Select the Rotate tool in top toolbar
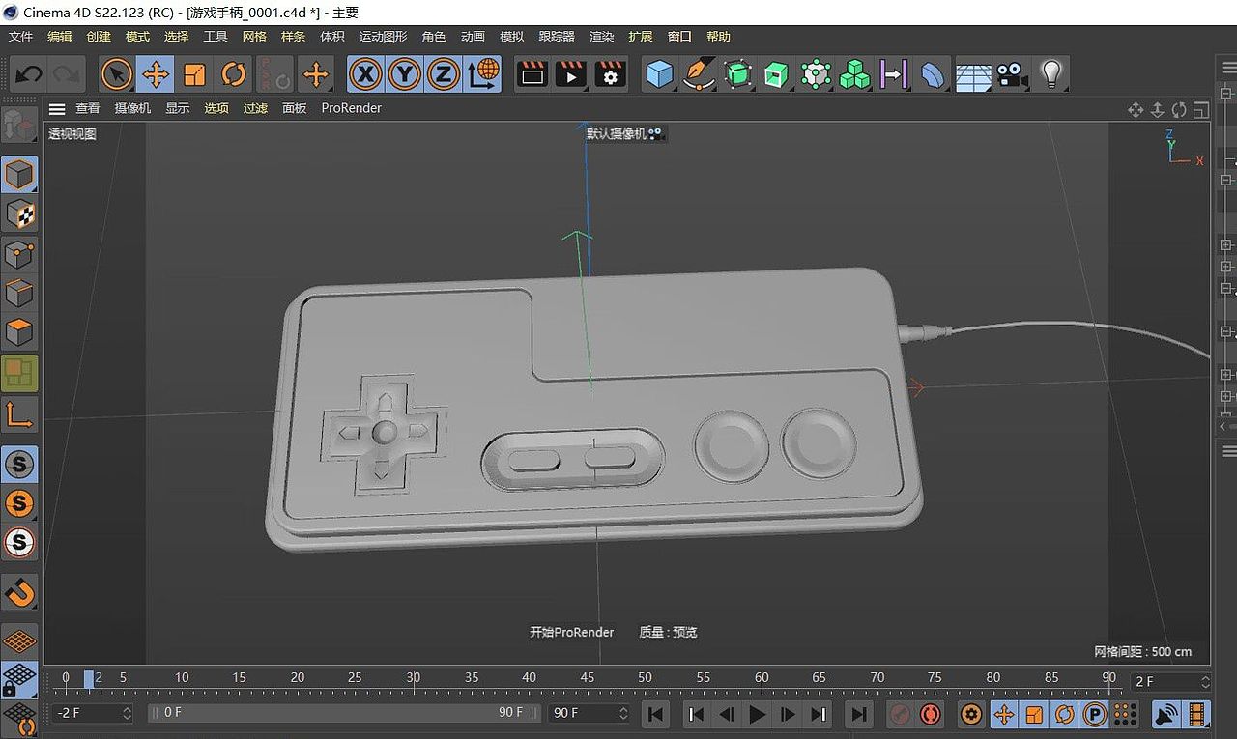Viewport: 1237px width, 739px height. [233, 73]
